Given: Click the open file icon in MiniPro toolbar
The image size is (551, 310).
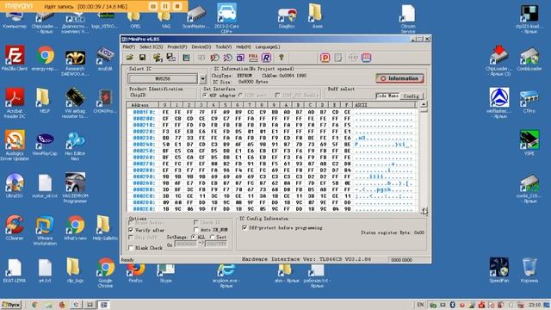Looking at the screenshot, I should [x=129, y=58].
